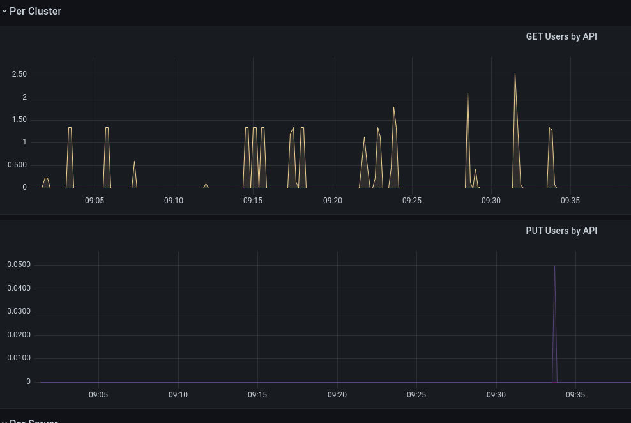Click the 2.50 y-axis label in GET Users
This screenshot has height=423, width=631.
[x=19, y=75]
